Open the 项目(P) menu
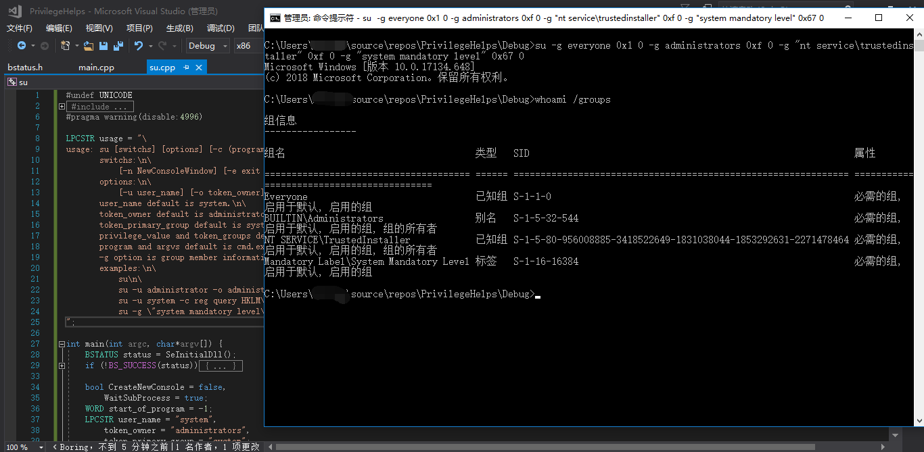 [139, 28]
